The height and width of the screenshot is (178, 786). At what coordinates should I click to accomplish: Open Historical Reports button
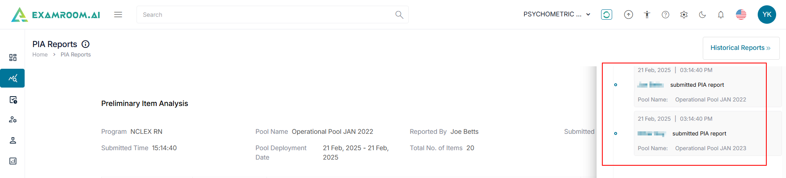pos(740,48)
